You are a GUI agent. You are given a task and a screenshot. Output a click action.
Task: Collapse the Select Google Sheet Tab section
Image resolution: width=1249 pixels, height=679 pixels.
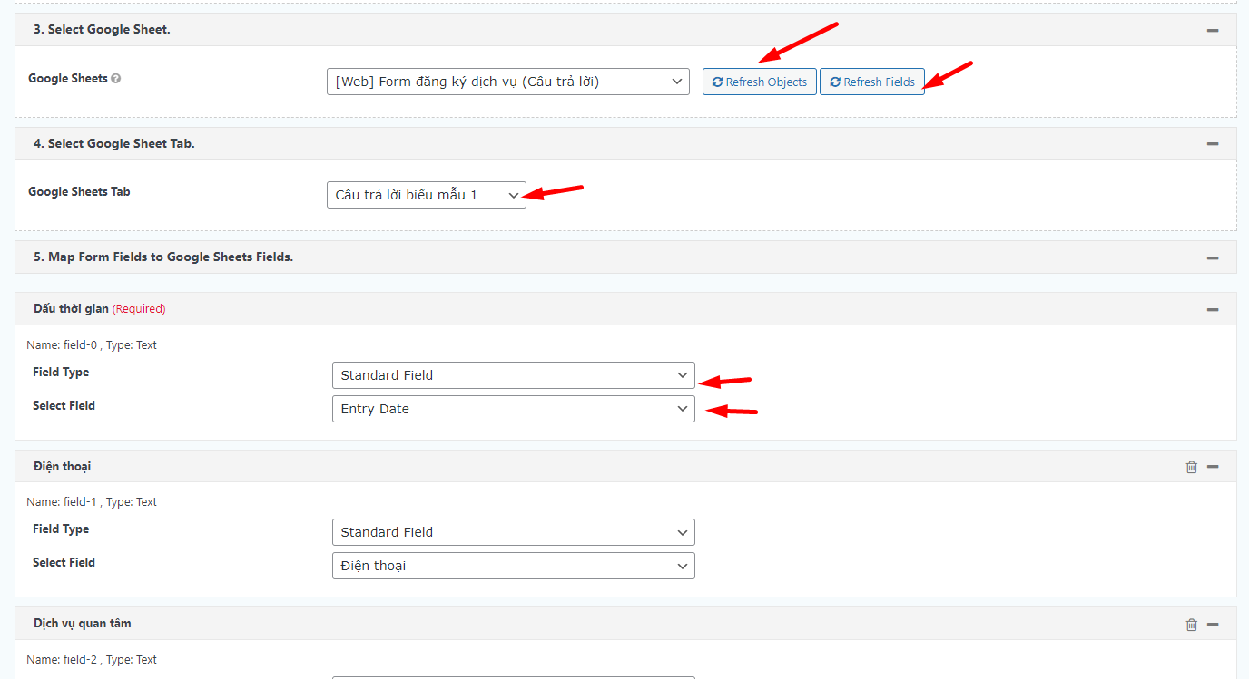point(1213,143)
